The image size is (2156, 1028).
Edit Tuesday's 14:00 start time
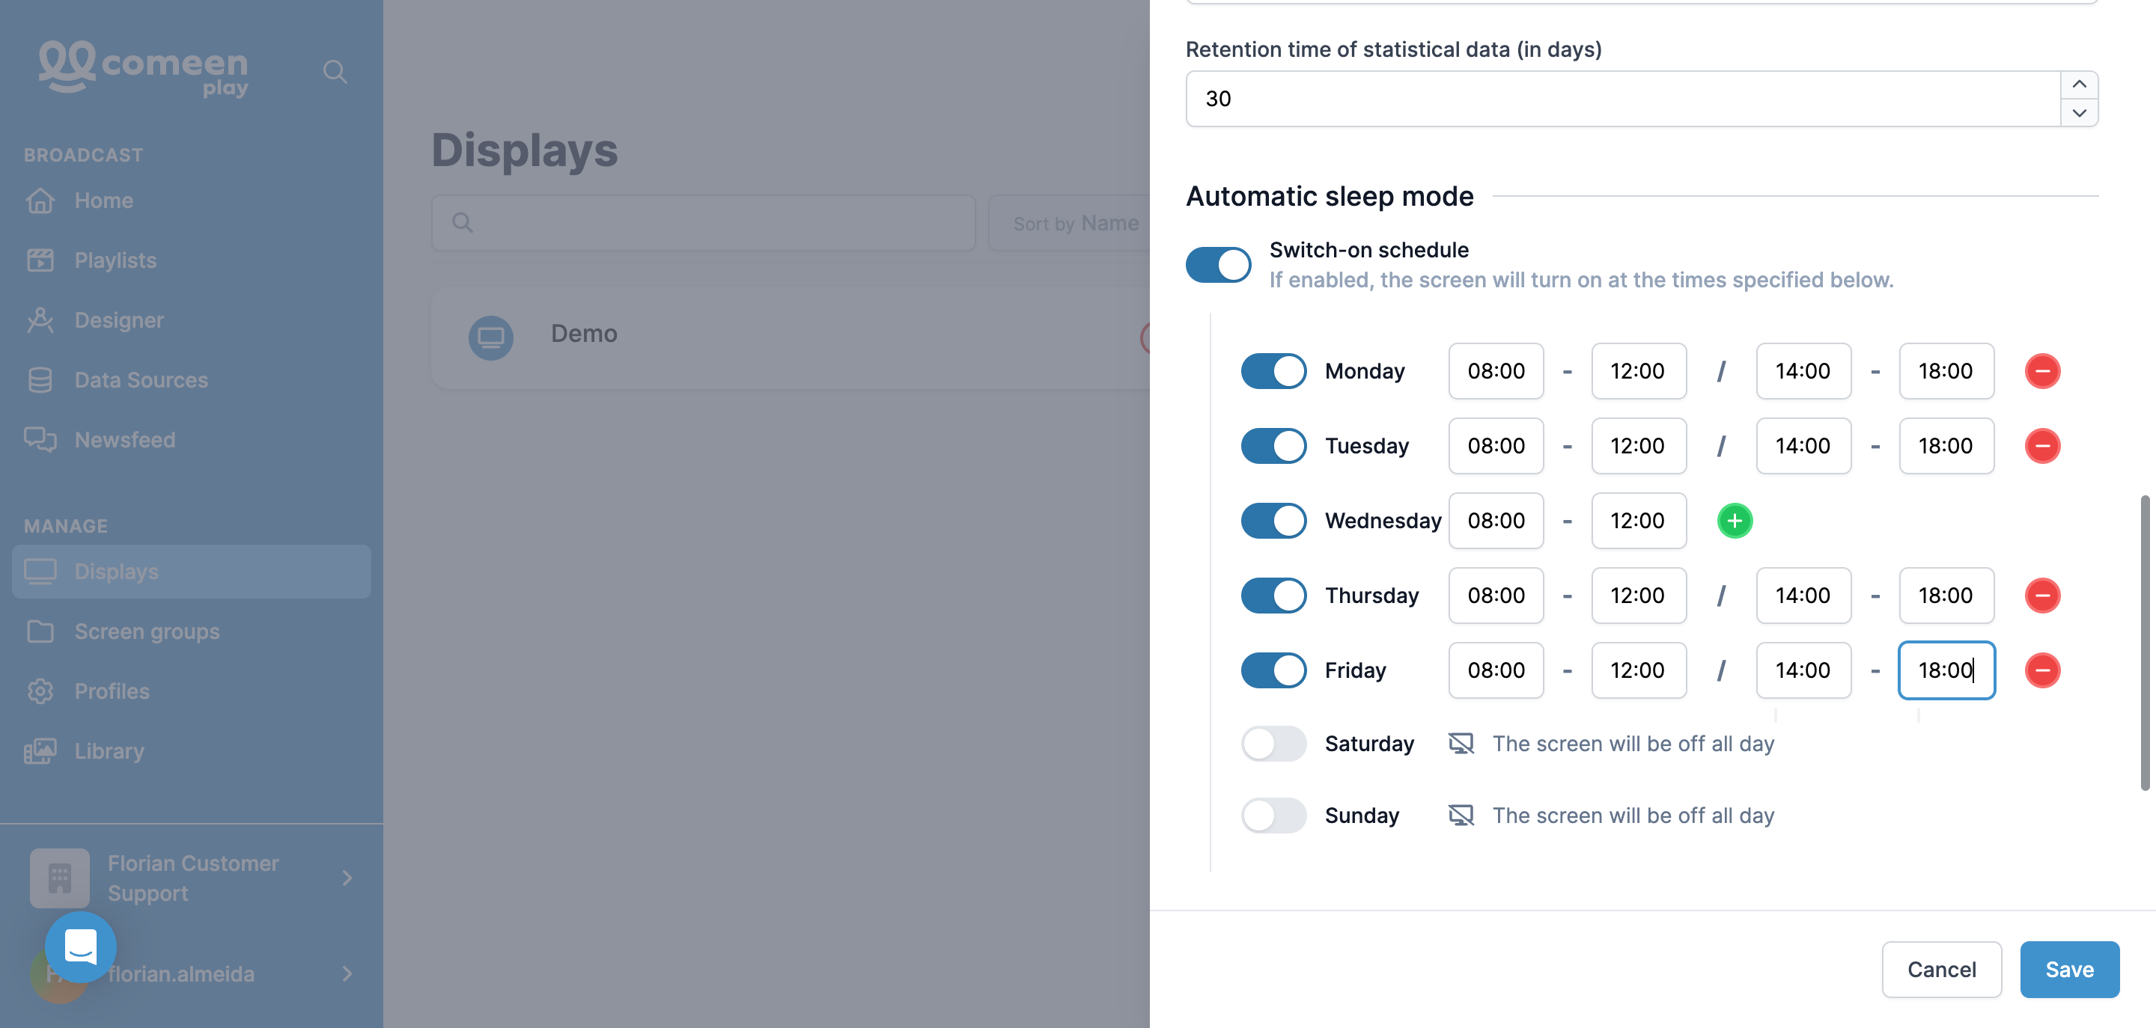click(x=1803, y=446)
